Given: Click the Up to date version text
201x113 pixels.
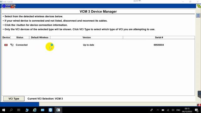Looking at the screenshot, I should (89, 45).
